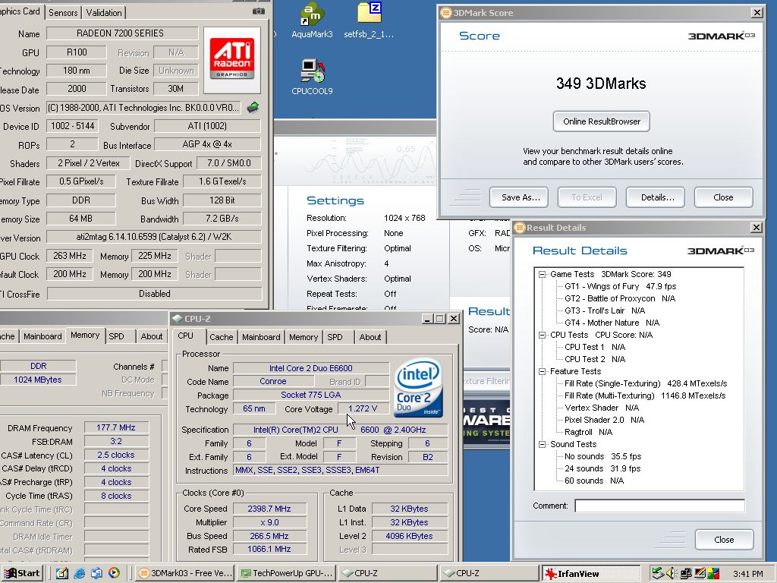Click the Core Voltage value 1.272 V
Viewport: 777px width, 583px height.
coord(363,408)
